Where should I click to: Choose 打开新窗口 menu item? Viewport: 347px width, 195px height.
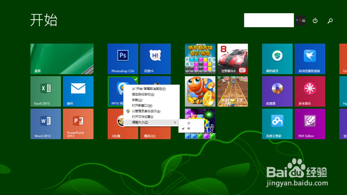point(152,105)
